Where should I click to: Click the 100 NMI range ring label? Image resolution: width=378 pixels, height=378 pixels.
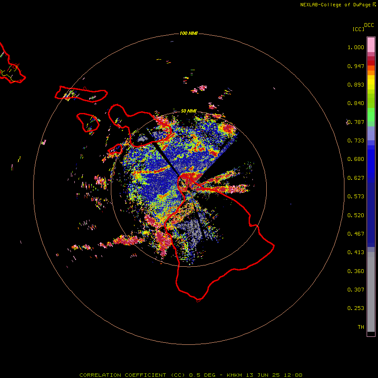click(189, 33)
